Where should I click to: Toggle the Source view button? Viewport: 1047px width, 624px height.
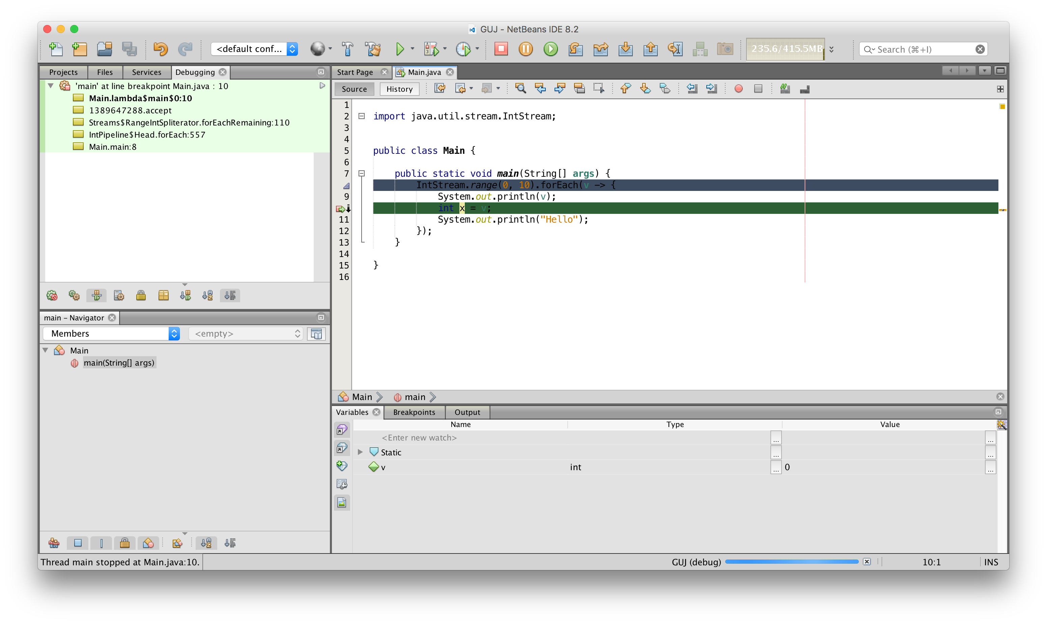tap(354, 89)
